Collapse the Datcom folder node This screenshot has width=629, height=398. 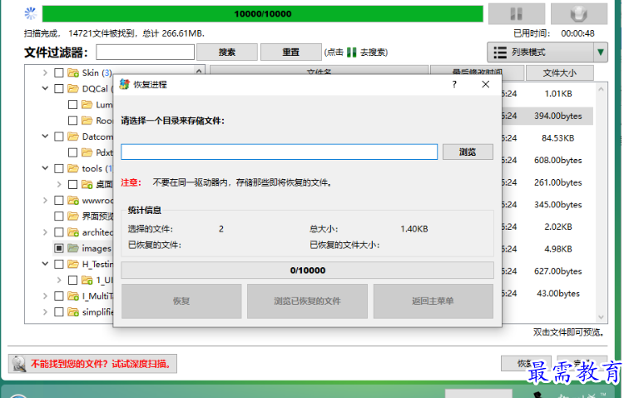tap(45, 137)
